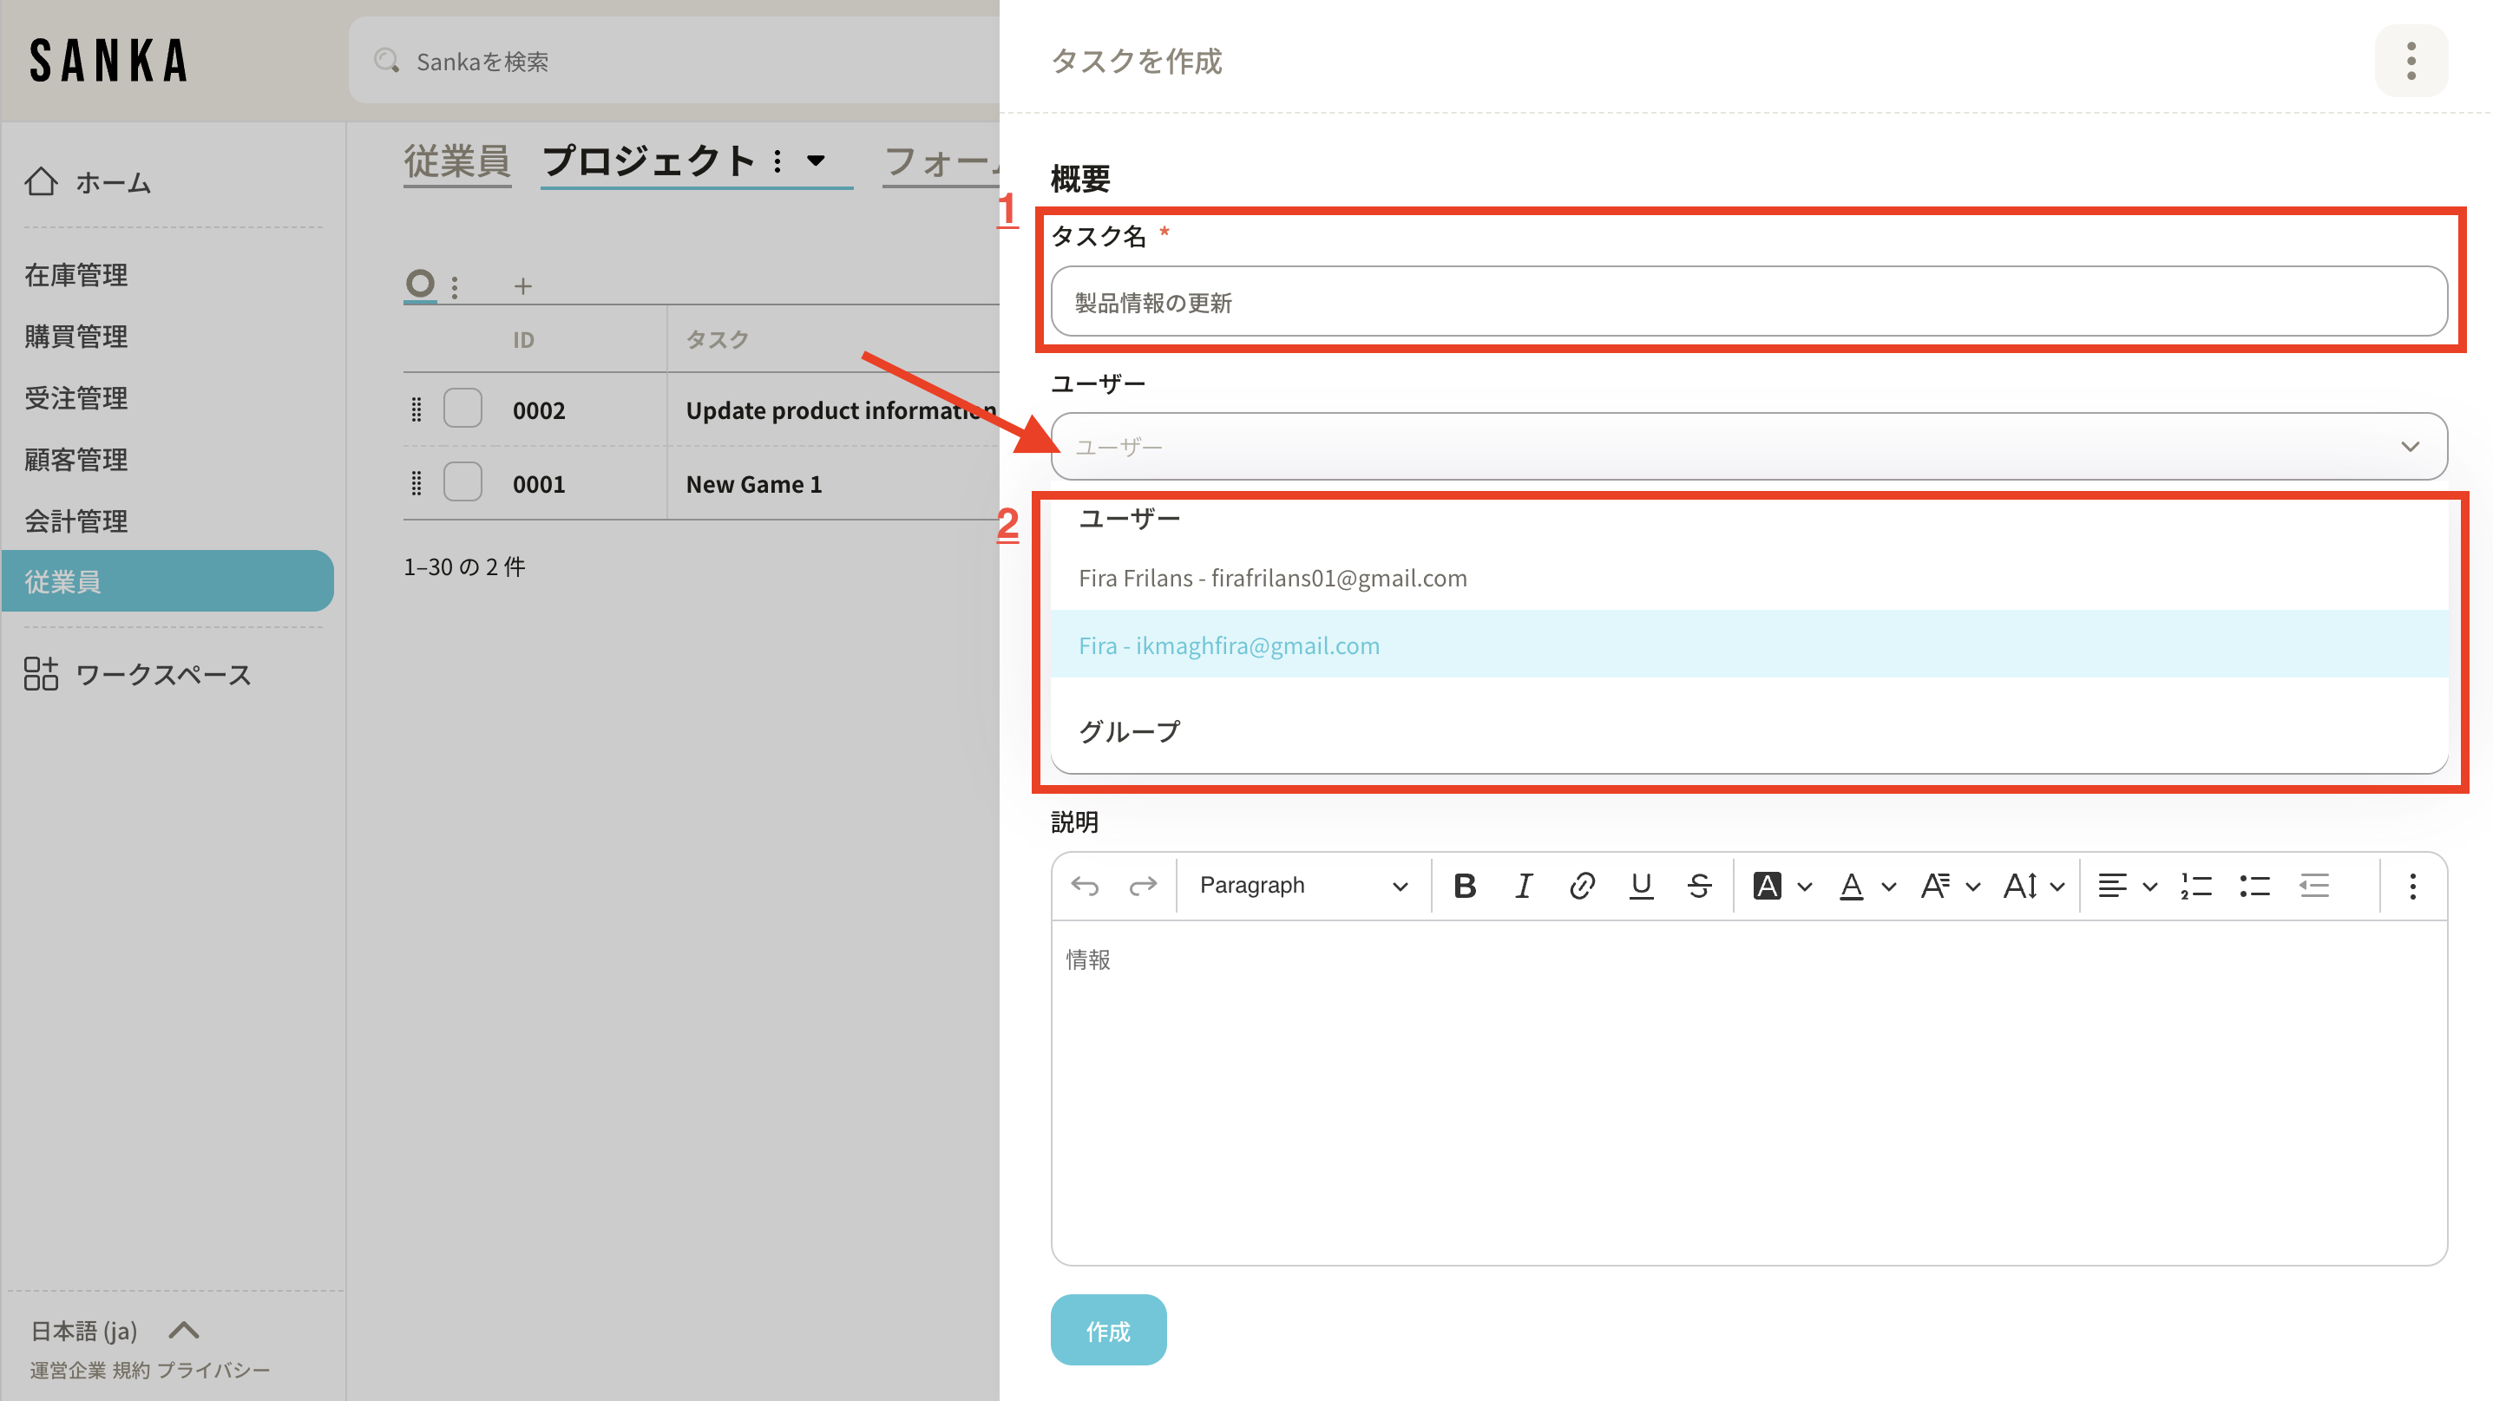Image resolution: width=2493 pixels, height=1401 pixels.
Task: Insert a numbered list
Action: tap(2196, 886)
